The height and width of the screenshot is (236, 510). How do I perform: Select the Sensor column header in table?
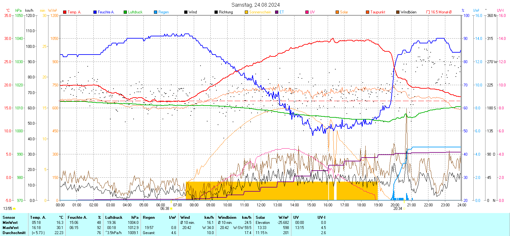click(x=9, y=218)
